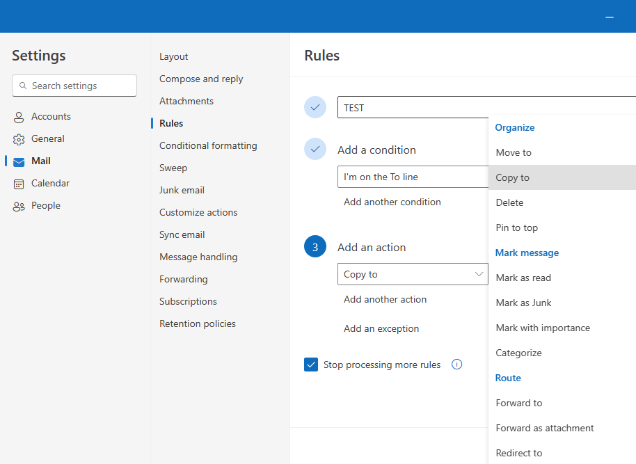Open People settings

pyautogui.click(x=46, y=206)
